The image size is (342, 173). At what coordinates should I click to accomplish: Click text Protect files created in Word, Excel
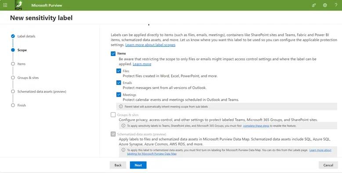170,76
